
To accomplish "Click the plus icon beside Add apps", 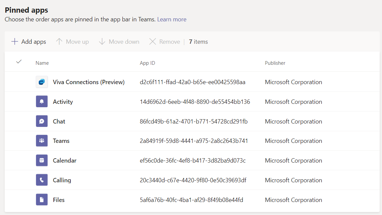I will 15,42.
